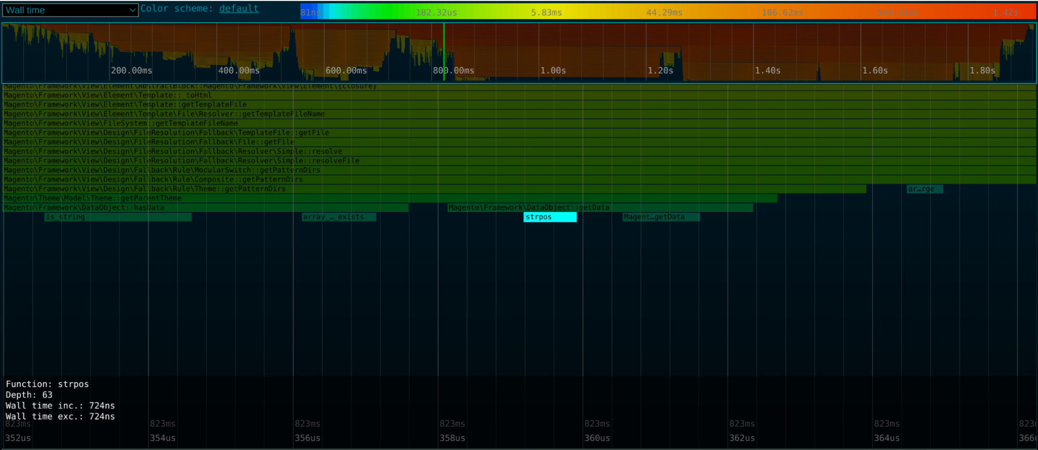Click the 81ns blue start of color scale
Image resolution: width=1038 pixels, height=450 pixels.
[x=310, y=12]
